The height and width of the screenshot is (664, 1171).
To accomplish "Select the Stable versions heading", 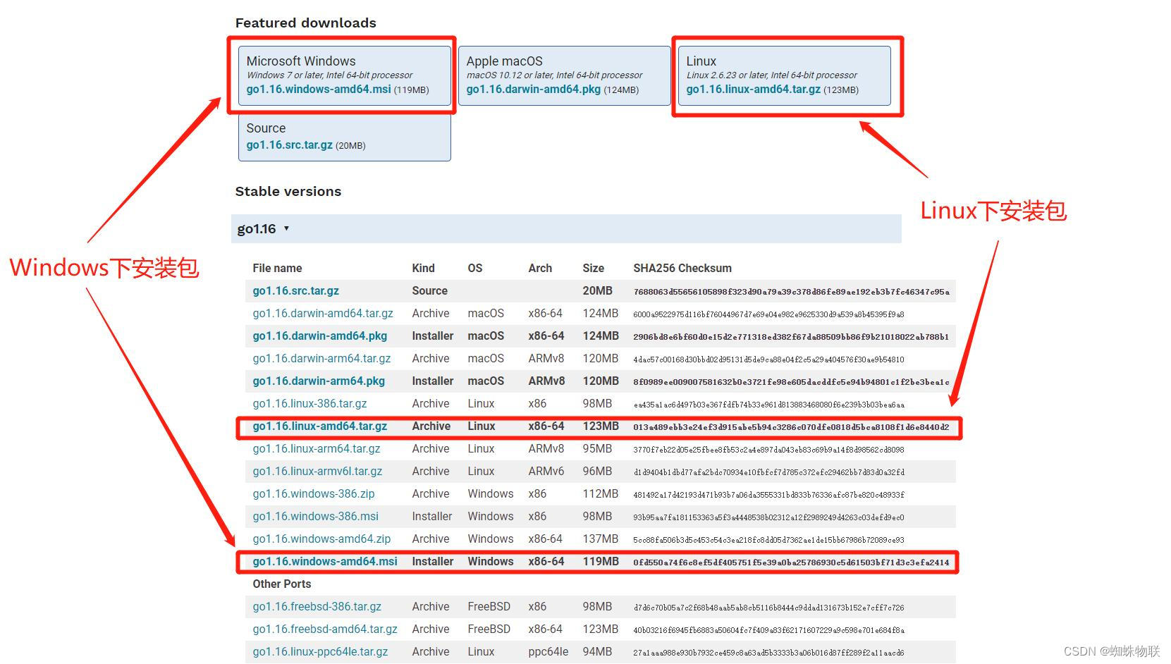I will point(288,191).
